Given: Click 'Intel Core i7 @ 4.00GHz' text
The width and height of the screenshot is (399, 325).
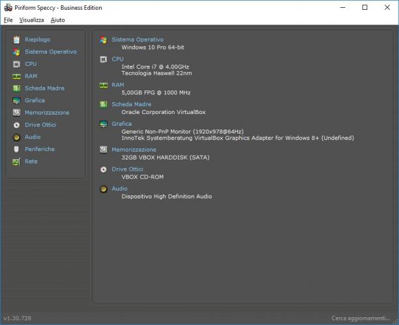Looking at the screenshot, I should pos(155,67).
